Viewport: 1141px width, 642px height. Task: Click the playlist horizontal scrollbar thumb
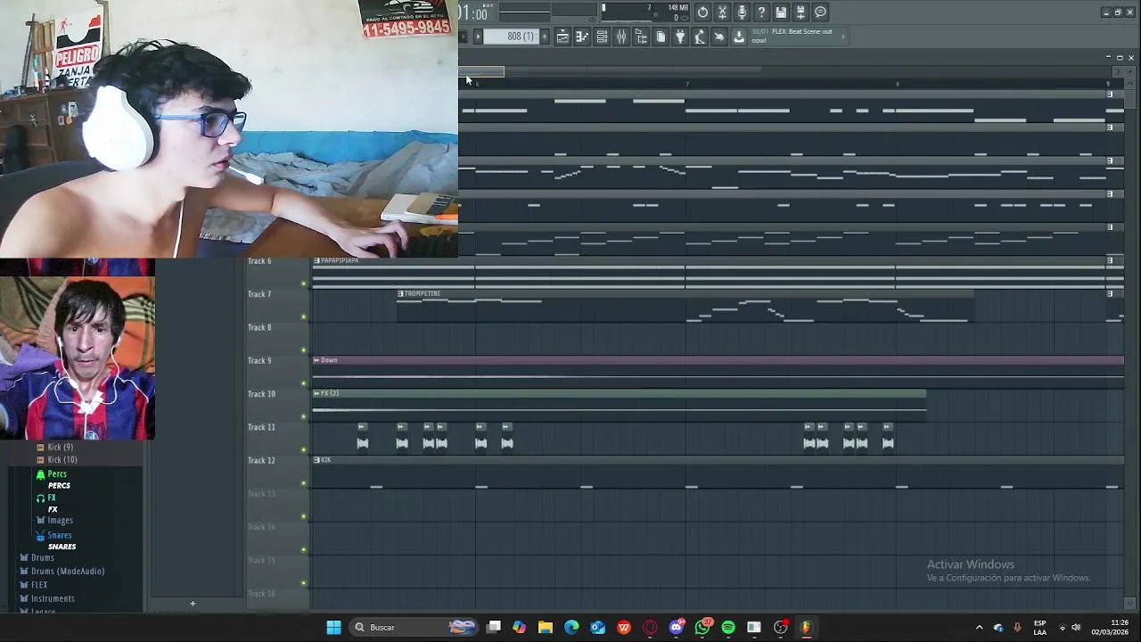tap(481, 71)
